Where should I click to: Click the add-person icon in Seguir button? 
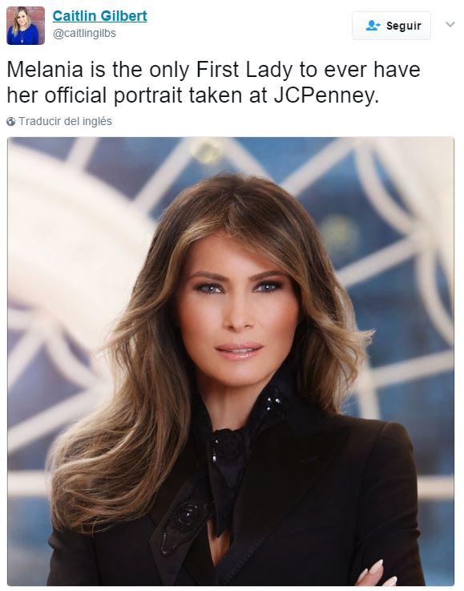pyautogui.click(x=373, y=26)
